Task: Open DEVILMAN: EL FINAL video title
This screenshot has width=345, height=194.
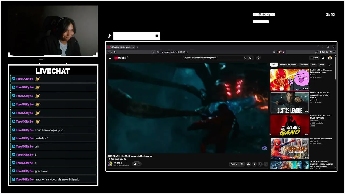Action: tap(321, 117)
